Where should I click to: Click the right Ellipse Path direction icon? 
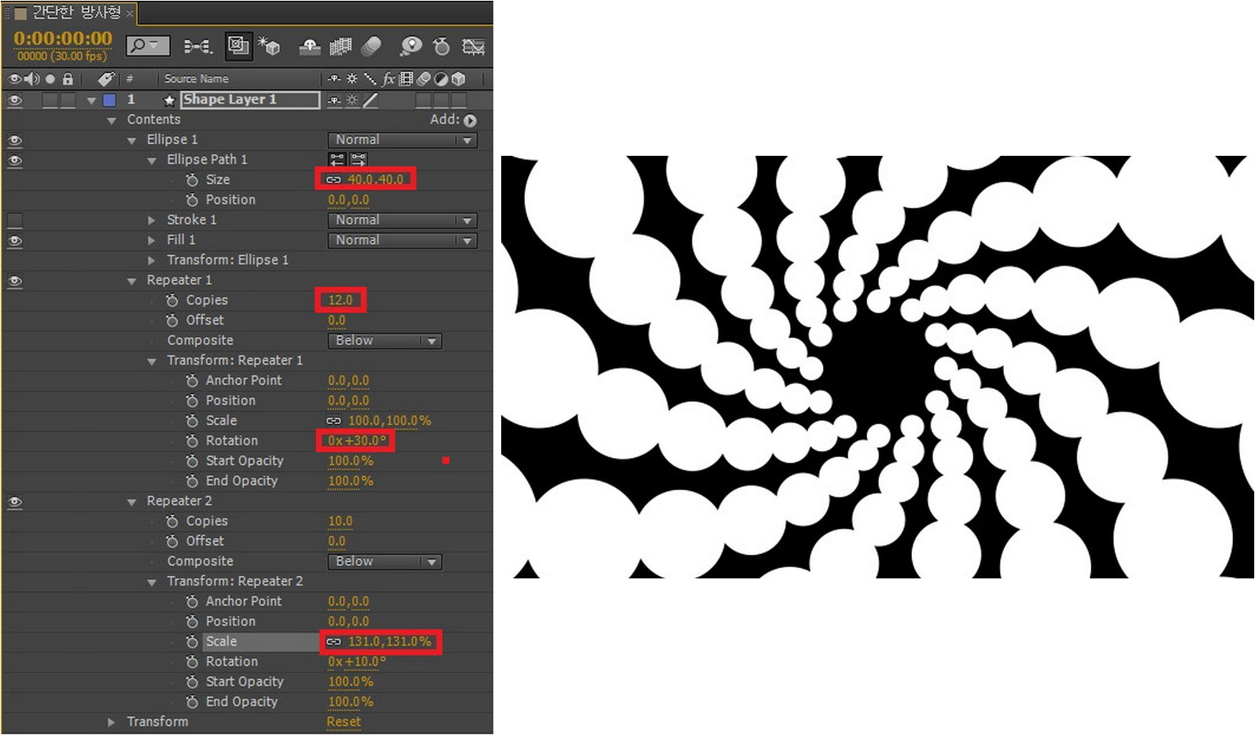(358, 160)
